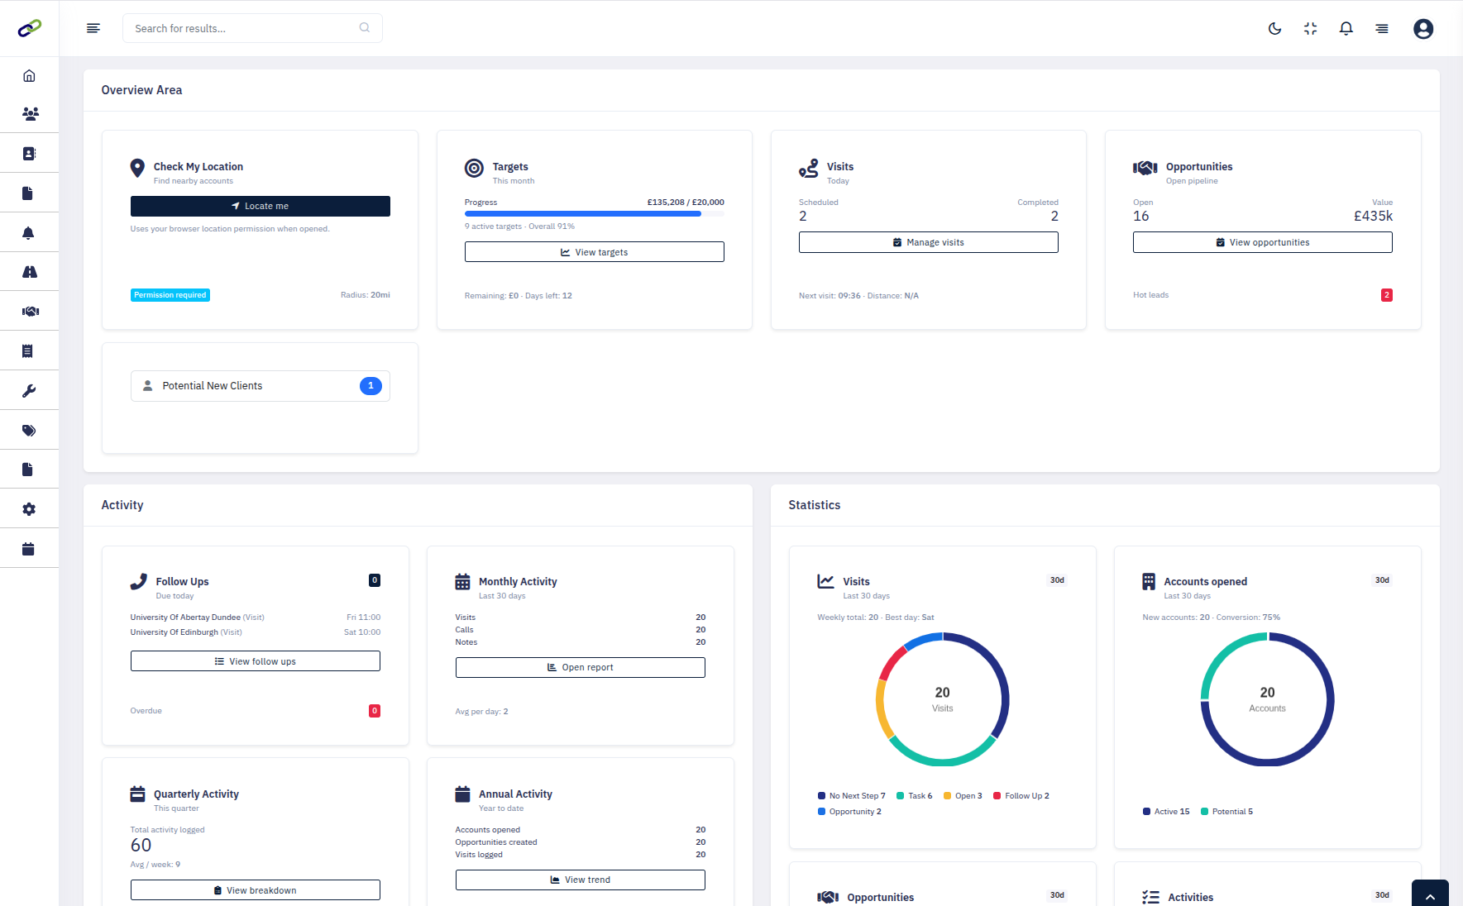Click the Statistics Visits line chart icon
The height and width of the screenshot is (906, 1463).
coord(825,581)
